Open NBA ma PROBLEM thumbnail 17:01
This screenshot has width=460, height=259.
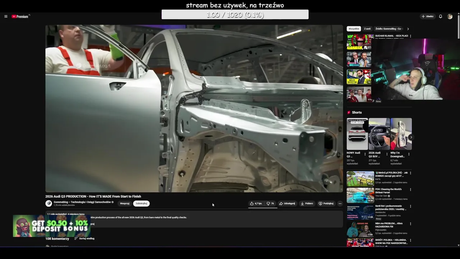tap(360, 230)
